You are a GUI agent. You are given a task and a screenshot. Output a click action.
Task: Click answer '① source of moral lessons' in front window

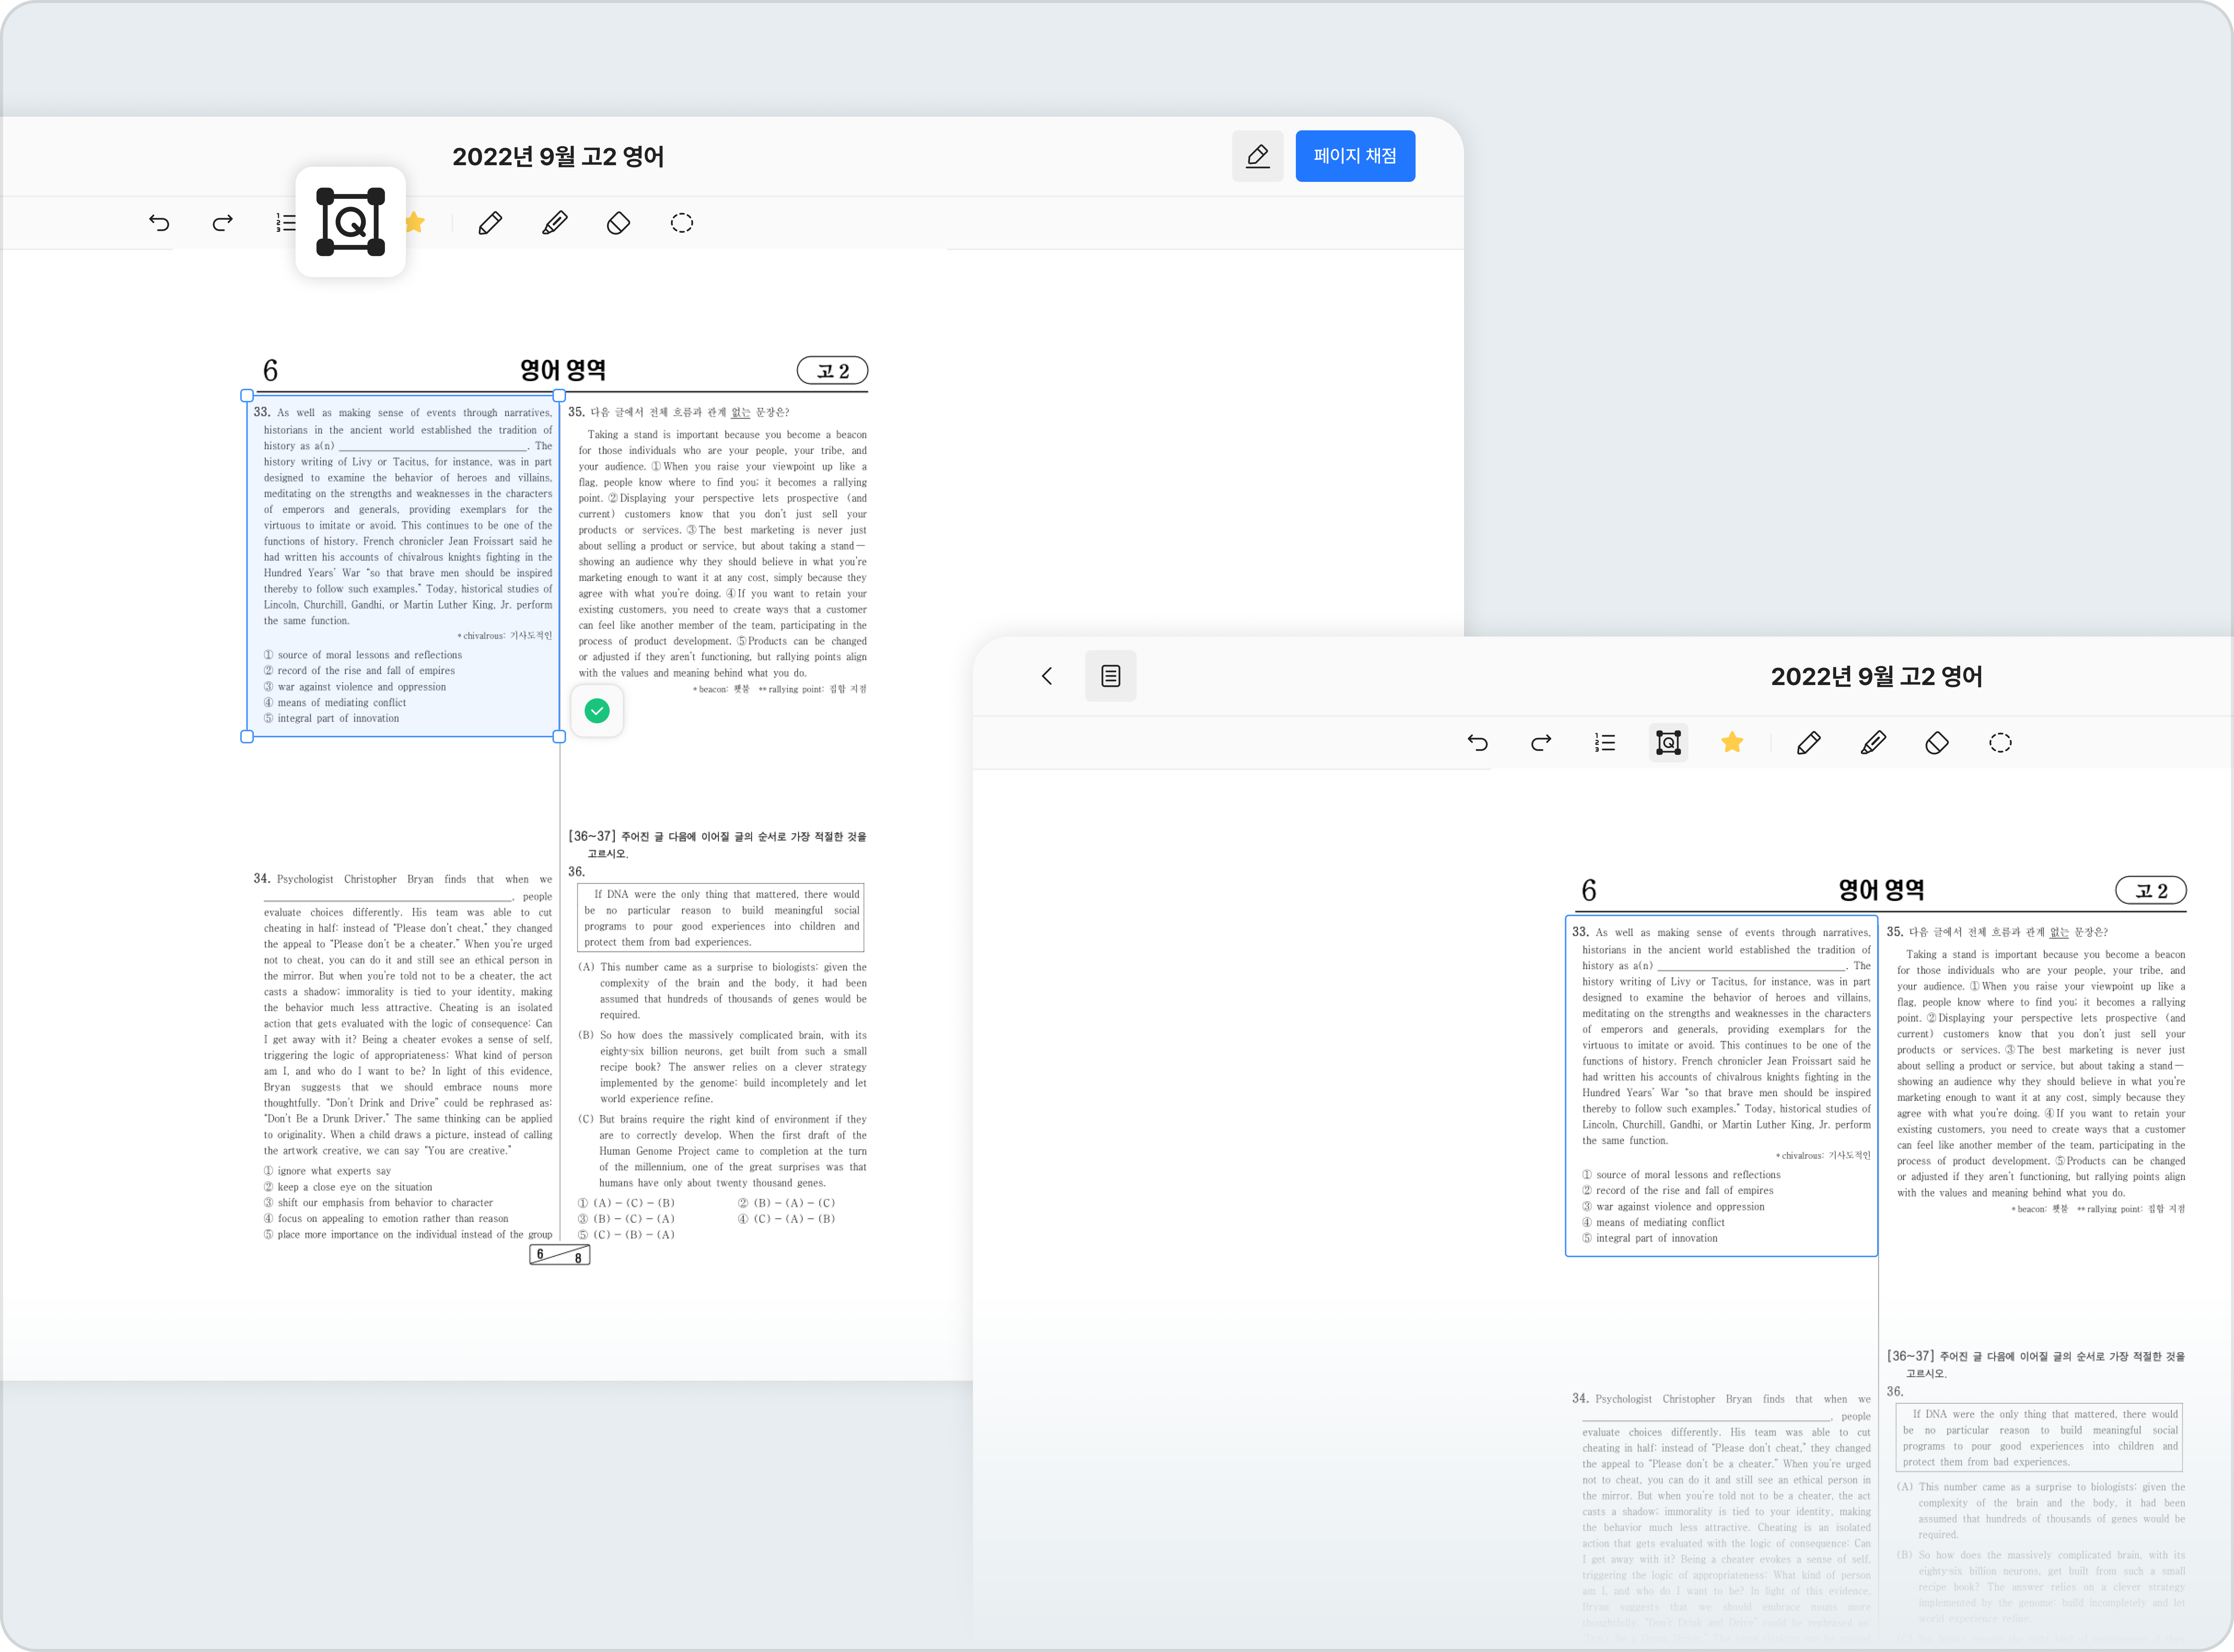(1681, 1175)
